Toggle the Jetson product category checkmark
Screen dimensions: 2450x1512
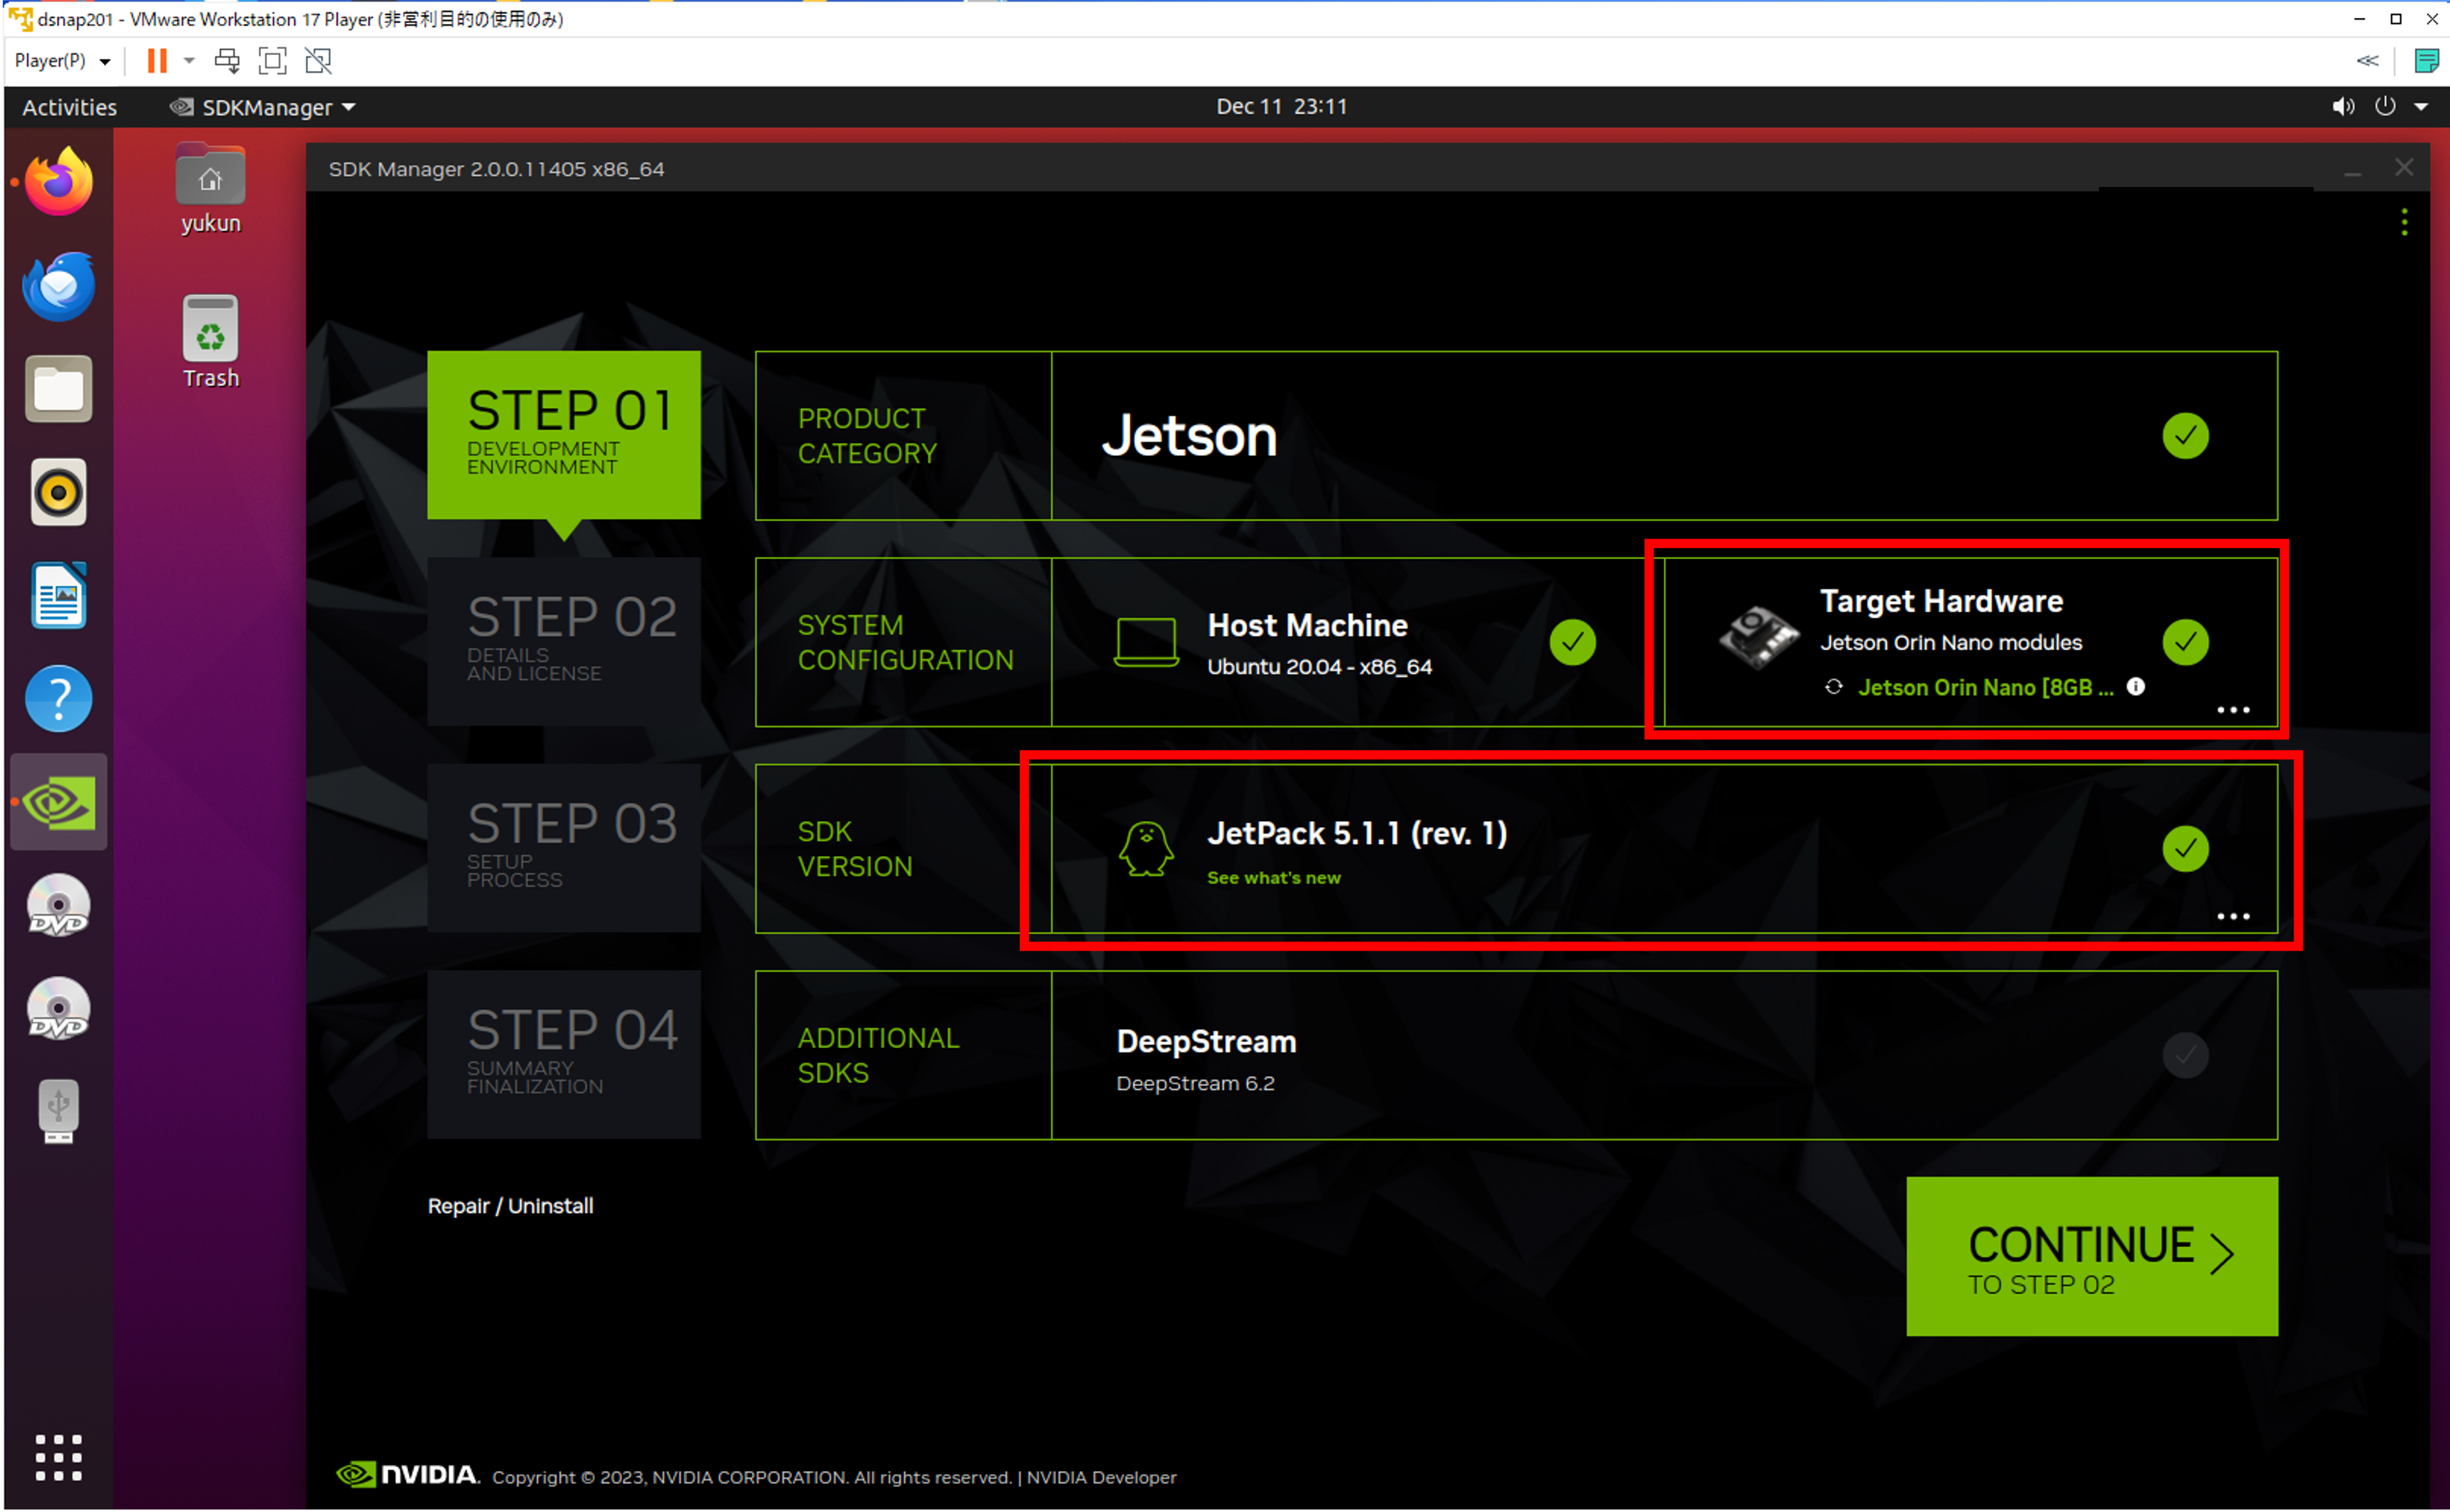click(2185, 436)
